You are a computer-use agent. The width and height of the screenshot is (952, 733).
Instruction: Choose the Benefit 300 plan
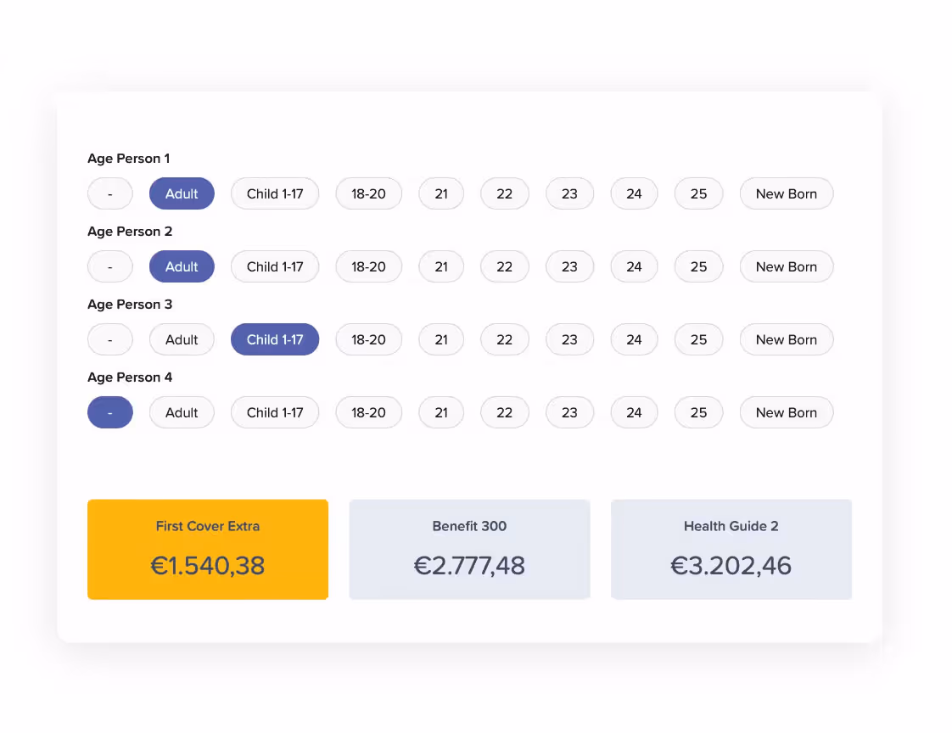(469, 549)
